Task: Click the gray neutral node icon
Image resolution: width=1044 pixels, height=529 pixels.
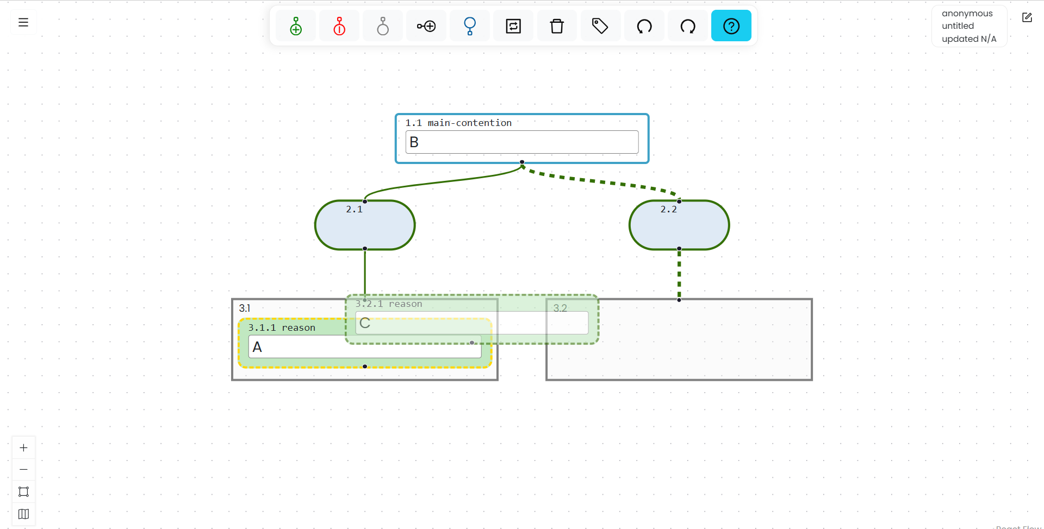Action: tap(383, 26)
